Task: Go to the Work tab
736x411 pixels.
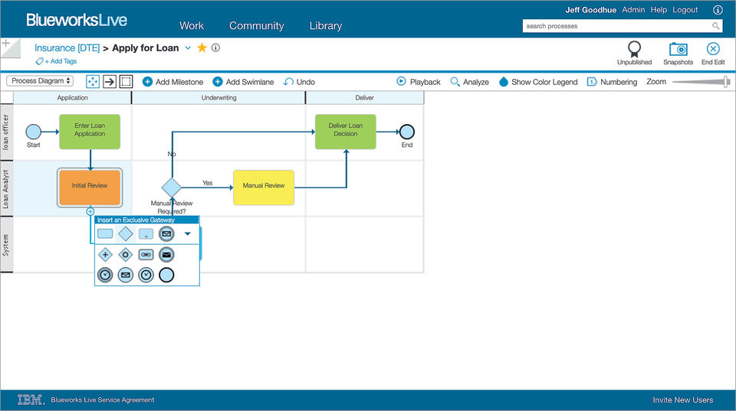Action: pos(192,26)
